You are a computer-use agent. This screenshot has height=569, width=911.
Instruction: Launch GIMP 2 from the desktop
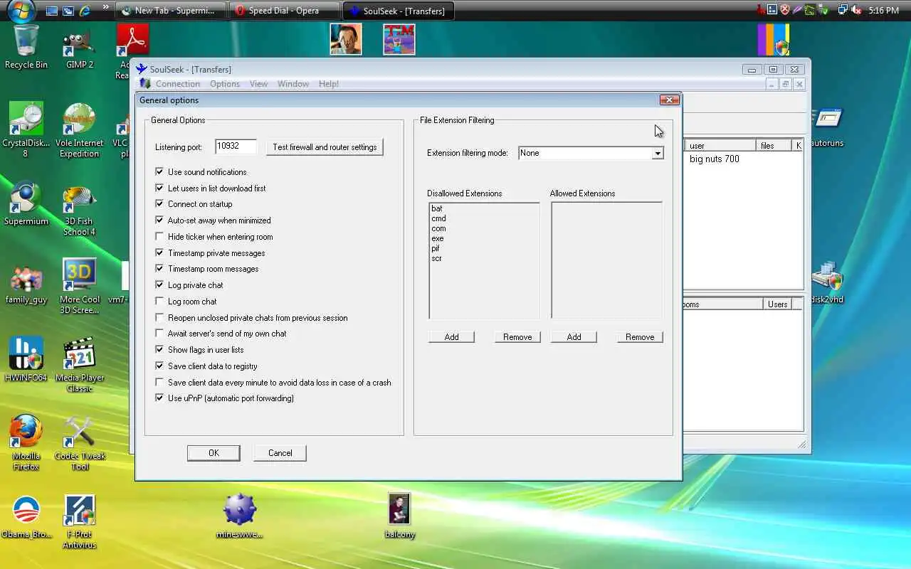80,48
